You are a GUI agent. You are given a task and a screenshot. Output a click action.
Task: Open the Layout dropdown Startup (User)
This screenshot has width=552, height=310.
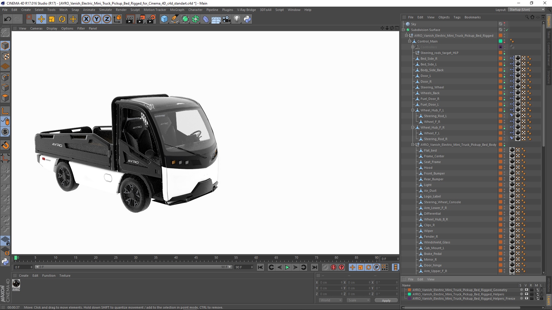click(x=527, y=9)
